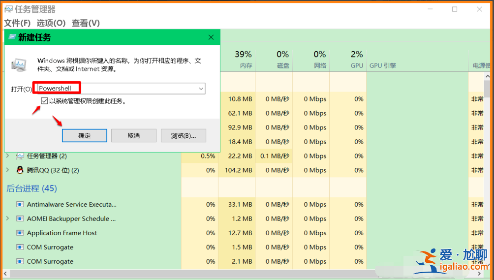Click the 33.1 MB memory cell
Viewport: 494px width, 280px height.
pyautogui.click(x=237, y=204)
